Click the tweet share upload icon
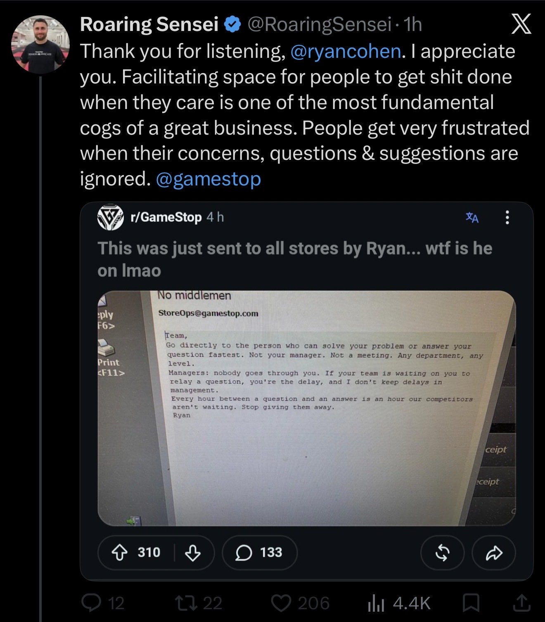The width and height of the screenshot is (545, 622). click(521, 603)
